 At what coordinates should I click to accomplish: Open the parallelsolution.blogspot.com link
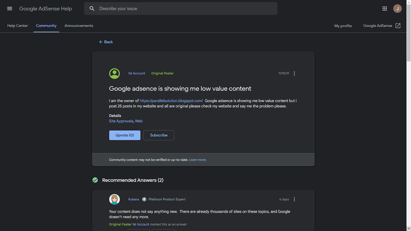(171, 101)
